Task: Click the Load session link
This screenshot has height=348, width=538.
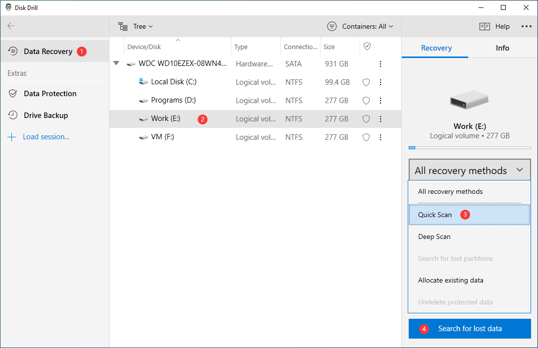Action: (x=46, y=137)
